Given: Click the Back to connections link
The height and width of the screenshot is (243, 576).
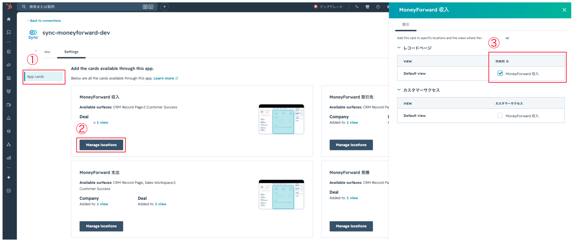Looking at the screenshot, I should click(45, 21).
